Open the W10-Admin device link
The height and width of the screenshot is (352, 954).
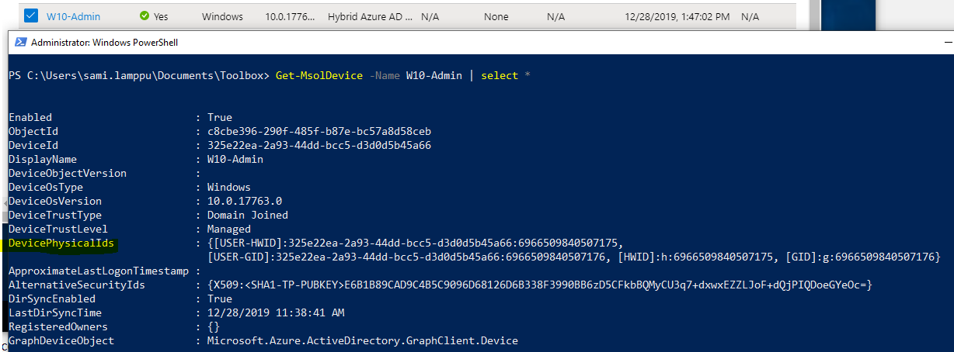pos(73,16)
